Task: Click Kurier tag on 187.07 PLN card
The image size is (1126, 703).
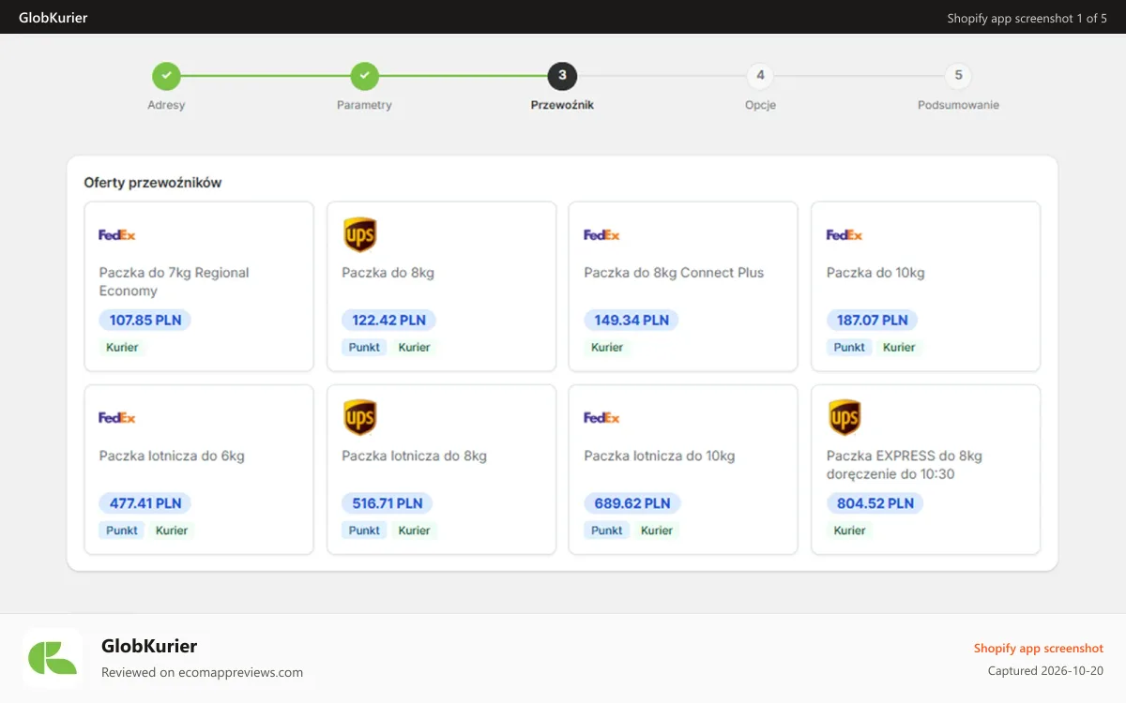Action: pos(899,347)
